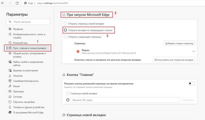Click the Кнопка "Главная" heading
The width and height of the screenshot is (205, 120).
point(80,75)
